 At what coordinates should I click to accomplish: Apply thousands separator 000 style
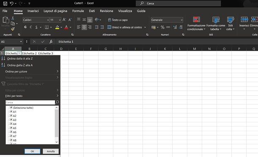point(168,27)
